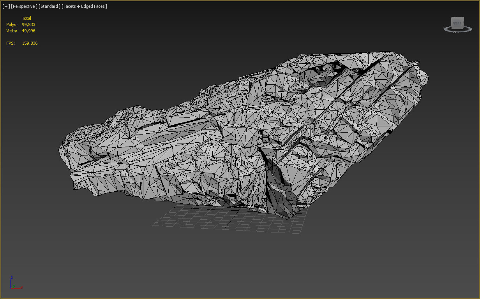Open the Facets + Edged Faces shading dropdown
Viewport: 480px width, 299px height.
pos(84,6)
